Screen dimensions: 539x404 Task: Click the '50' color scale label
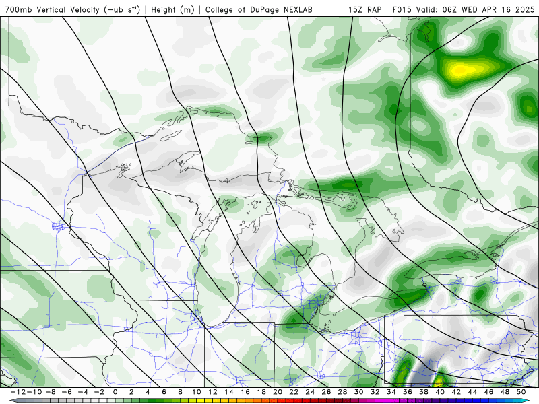coord(521,392)
